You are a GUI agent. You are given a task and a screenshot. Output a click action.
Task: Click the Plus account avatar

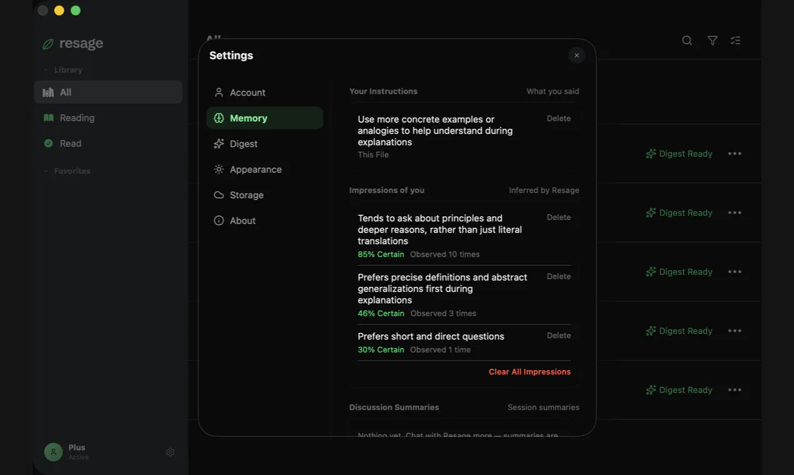(x=53, y=452)
